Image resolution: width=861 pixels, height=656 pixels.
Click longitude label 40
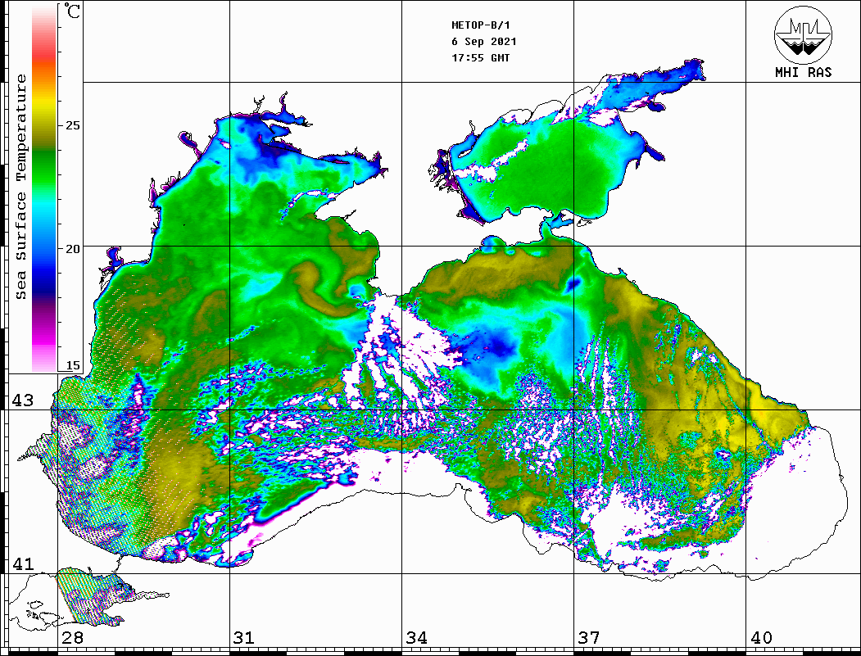[761, 638]
